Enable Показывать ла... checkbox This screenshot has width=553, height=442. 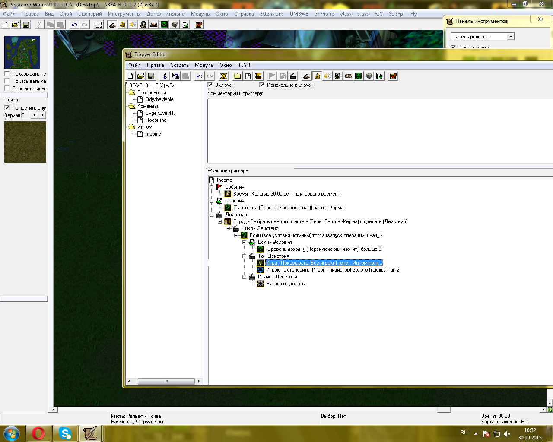[x=7, y=81]
